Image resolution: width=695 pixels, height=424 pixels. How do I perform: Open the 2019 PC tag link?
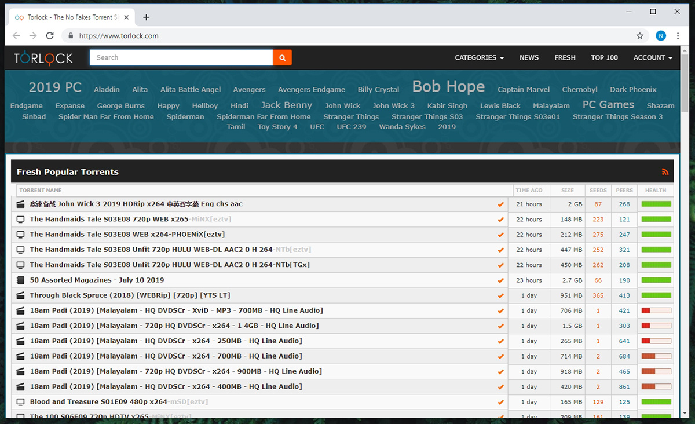tap(55, 87)
